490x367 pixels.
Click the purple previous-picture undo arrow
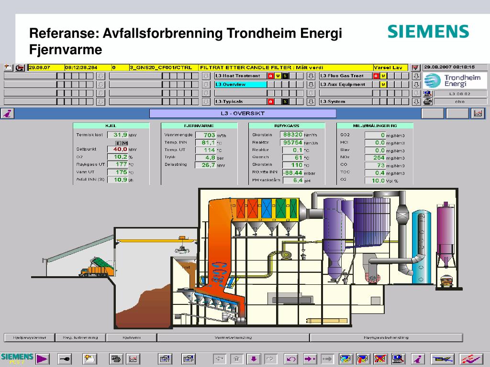(x=291, y=359)
